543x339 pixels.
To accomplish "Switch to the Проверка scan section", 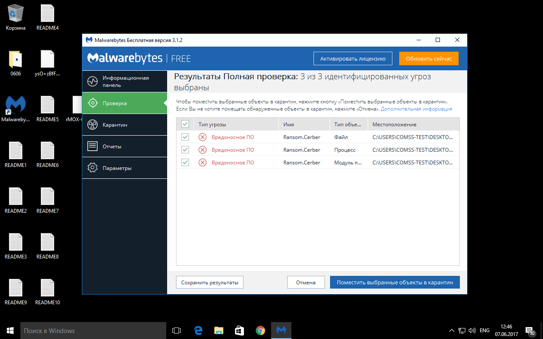I will (125, 103).
